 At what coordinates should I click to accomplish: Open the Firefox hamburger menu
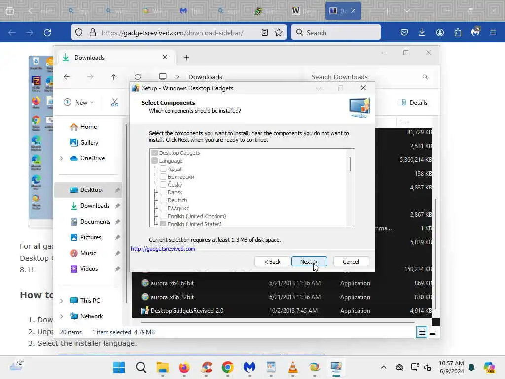click(x=493, y=32)
